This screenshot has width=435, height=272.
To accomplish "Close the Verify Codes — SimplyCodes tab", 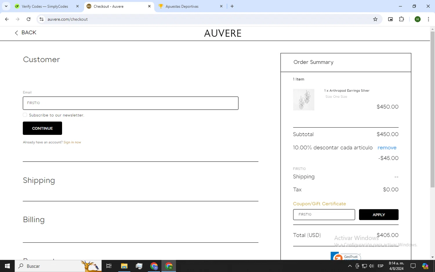I will 77,6.
